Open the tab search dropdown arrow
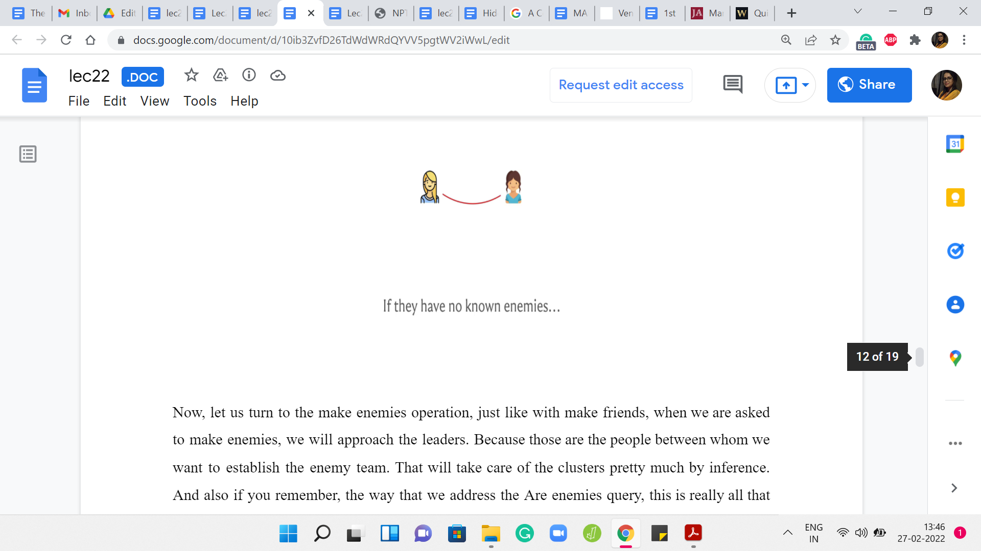The width and height of the screenshot is (981, 551). [x=858, y=12]
